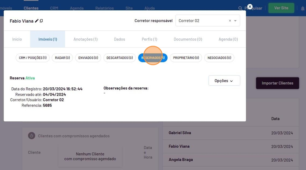
Task: Choose the Descartados (0) filter pill
Action: click(x=120, y=58)
